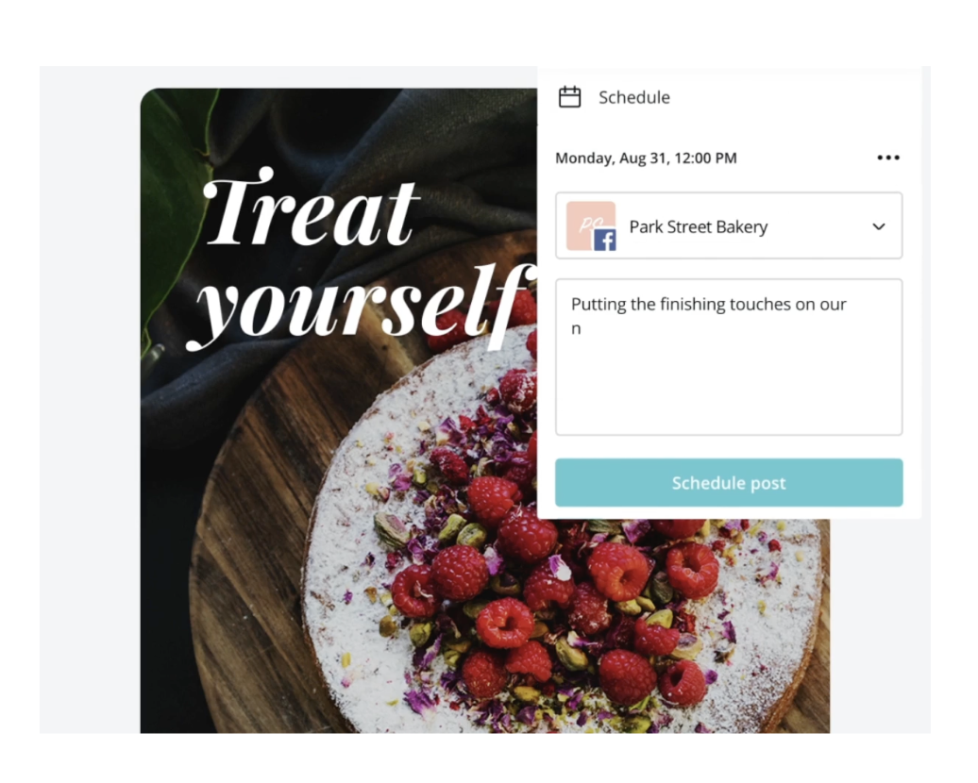The height and width of the screenshot is (783, 978).
Task: Click the Facebook badge on the account avatar
Action: (x=604, y=240)
